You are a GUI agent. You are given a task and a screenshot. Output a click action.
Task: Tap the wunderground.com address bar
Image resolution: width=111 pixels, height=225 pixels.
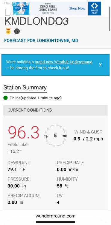coord(56,216)
